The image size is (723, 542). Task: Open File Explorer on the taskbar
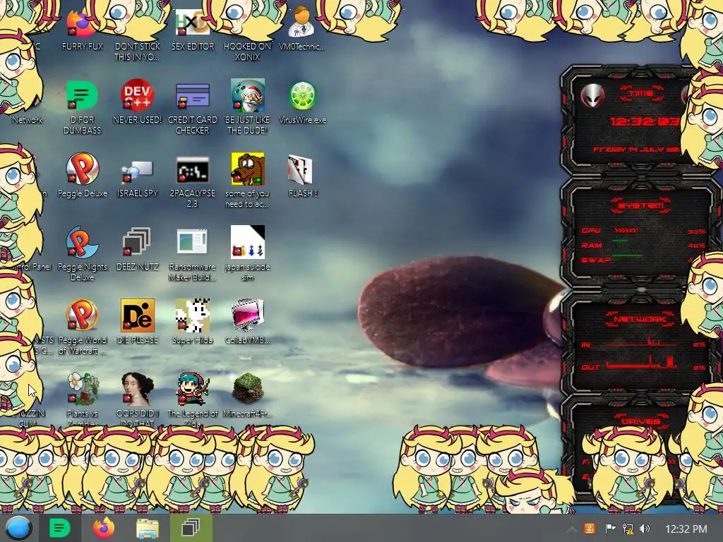(x=148, y=529)
